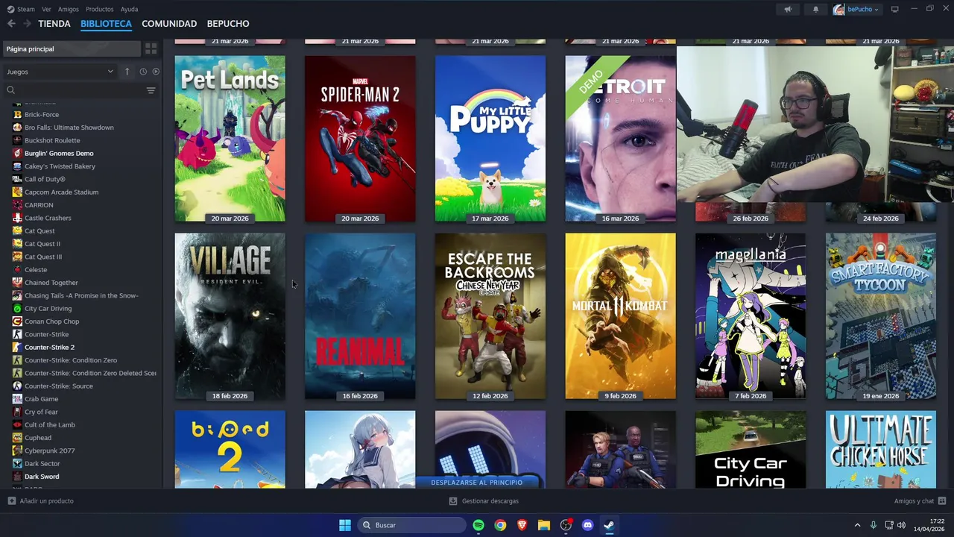Open the notifications bell

[815, 9]
